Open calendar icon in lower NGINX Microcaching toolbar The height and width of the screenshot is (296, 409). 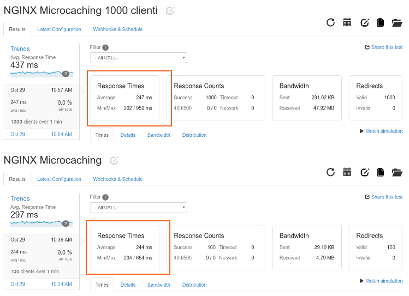pyautogui.click(x=347, y=172)
